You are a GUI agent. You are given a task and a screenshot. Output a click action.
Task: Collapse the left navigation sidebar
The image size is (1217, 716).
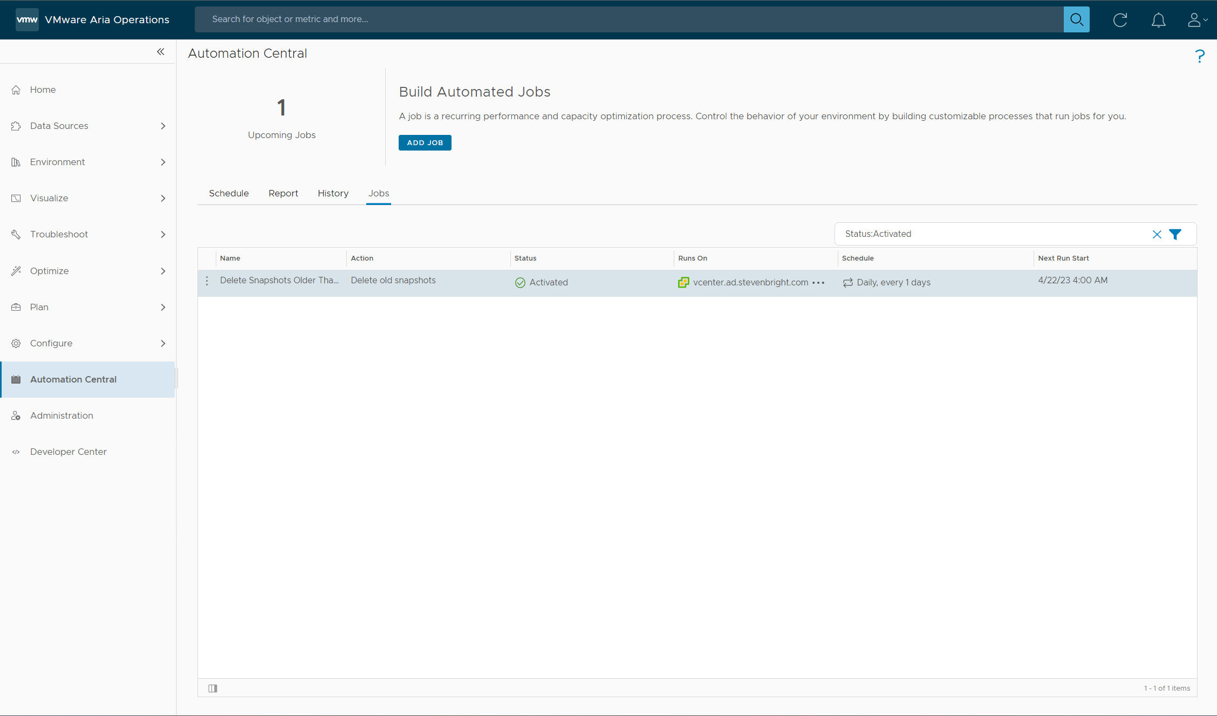coord(161,52)
